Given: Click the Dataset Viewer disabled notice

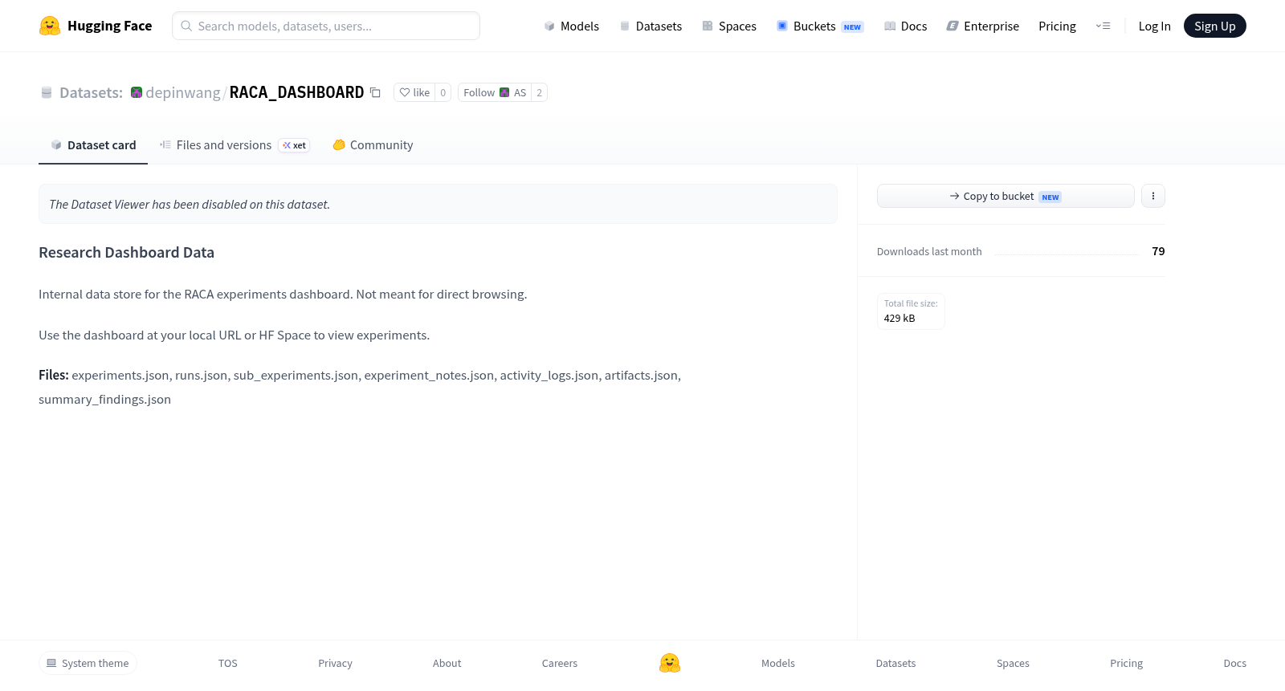Looking at the screenshot, I should click(x=438, y=204).
